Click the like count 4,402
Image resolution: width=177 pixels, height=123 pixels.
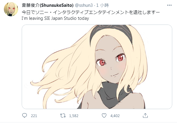click(115, 116)
